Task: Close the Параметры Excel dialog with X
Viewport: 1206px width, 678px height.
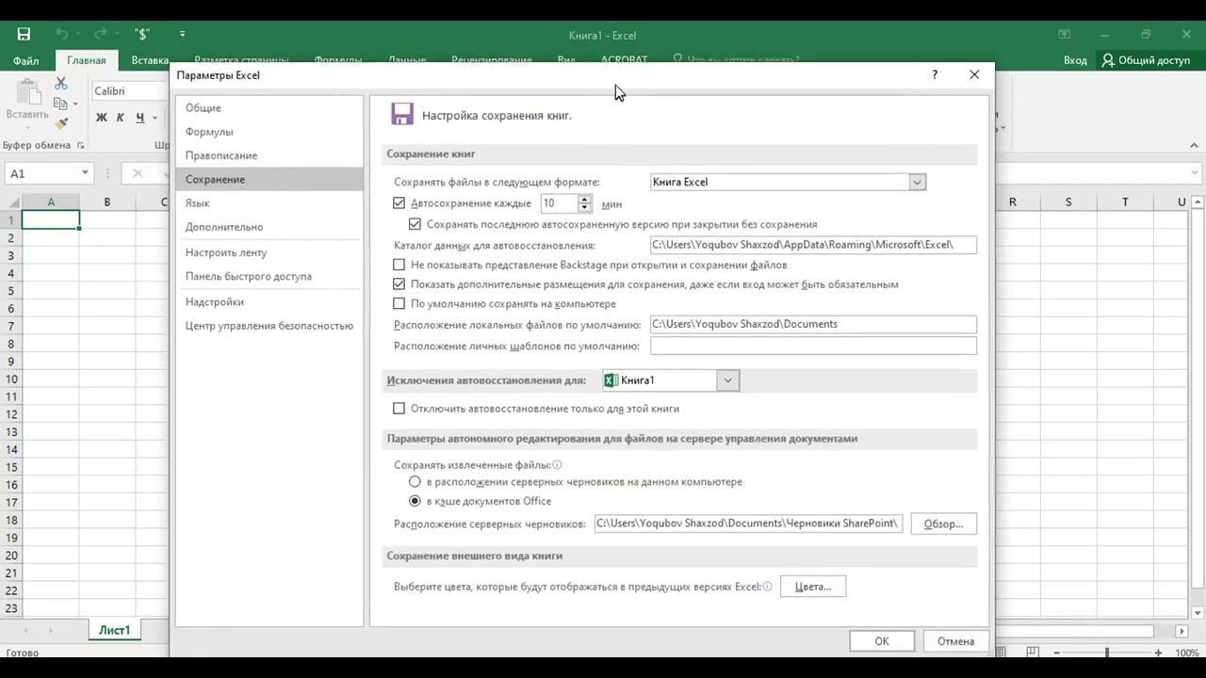Action: [x=974, y=74]
